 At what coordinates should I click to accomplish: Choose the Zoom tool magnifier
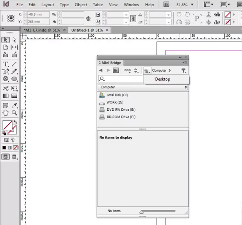(14, 113)
